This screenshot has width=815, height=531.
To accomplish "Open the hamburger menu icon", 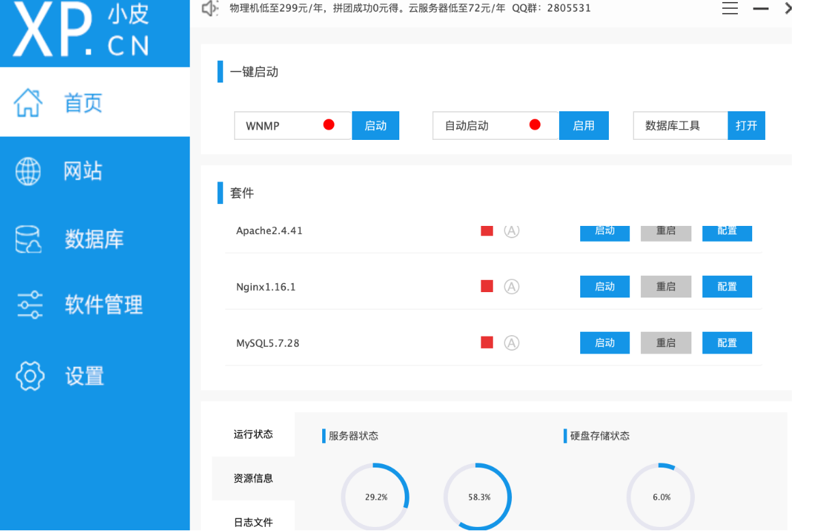I will coord(730,9).
